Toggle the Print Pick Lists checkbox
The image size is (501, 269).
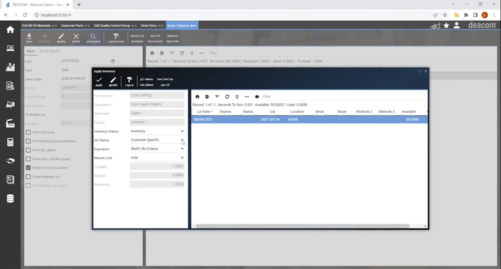click(x=28, y=132)
